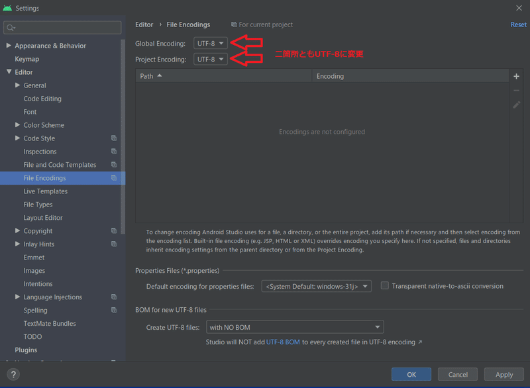
Task: Click the Encoding column header
Action: pos(410,76)
